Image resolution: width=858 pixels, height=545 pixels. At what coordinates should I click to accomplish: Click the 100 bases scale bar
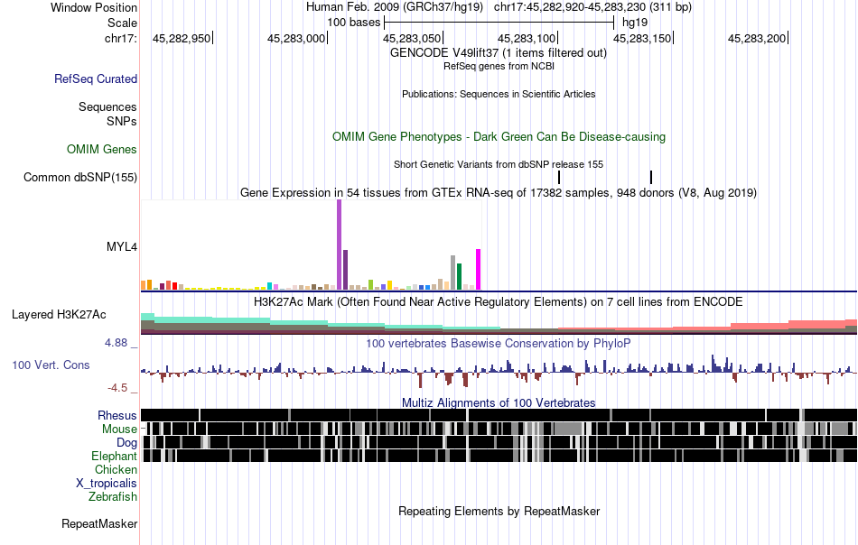coord(499,23)
